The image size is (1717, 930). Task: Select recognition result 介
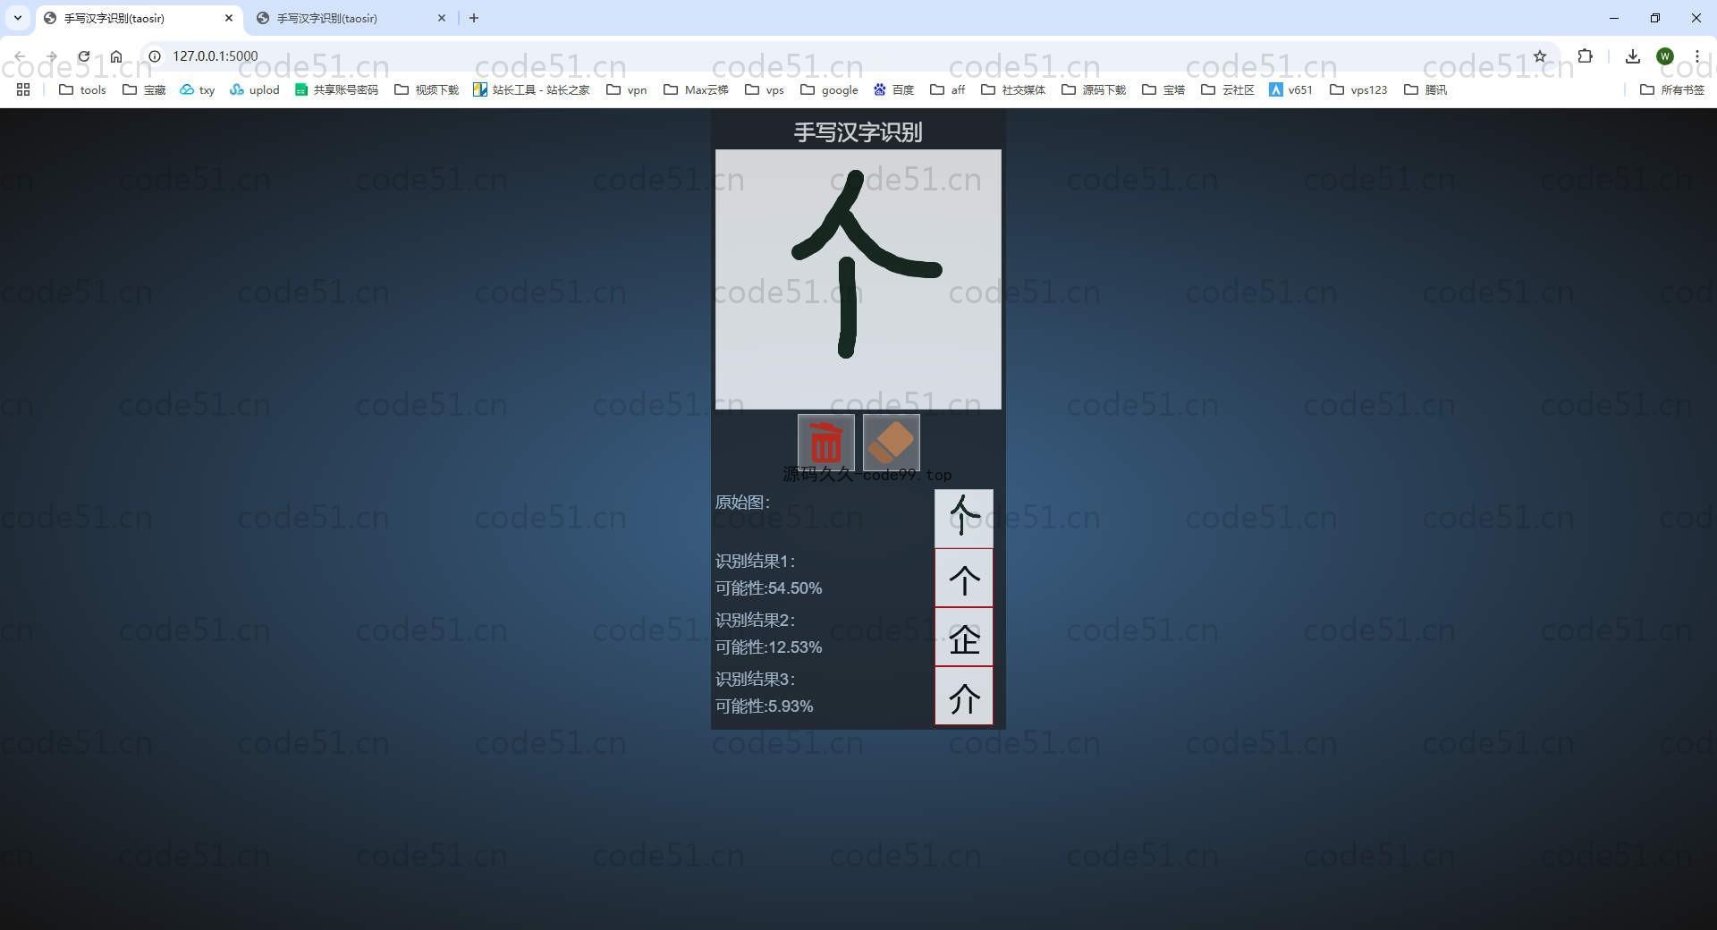(964, 697)
